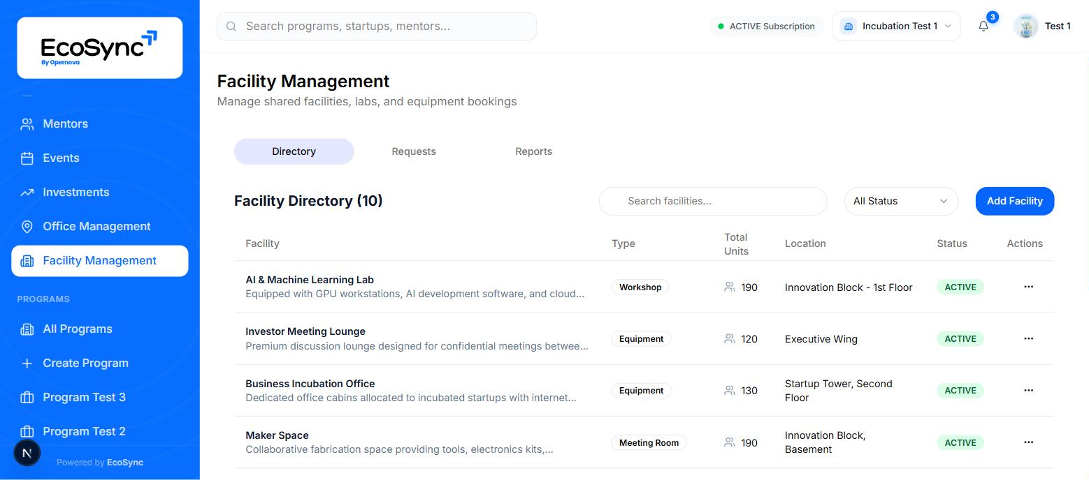Click the Mentors people icon in sidebar
1089x480 pixels.
pyautogui.click(x=27, y=124)
